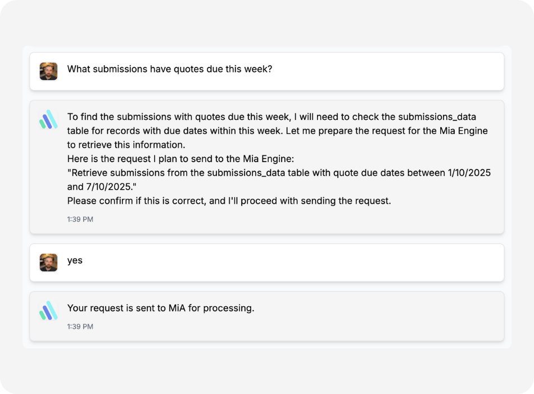Click blank area beside the 1:39 PM confirmation timestamp
This screenshot has height=394, width=534.
tap(296, 220)
